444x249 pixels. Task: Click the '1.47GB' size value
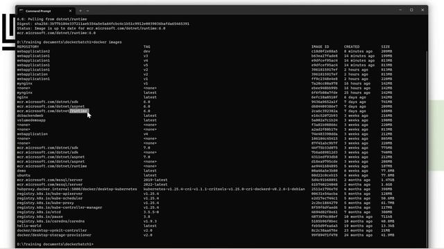pos(388,180)
